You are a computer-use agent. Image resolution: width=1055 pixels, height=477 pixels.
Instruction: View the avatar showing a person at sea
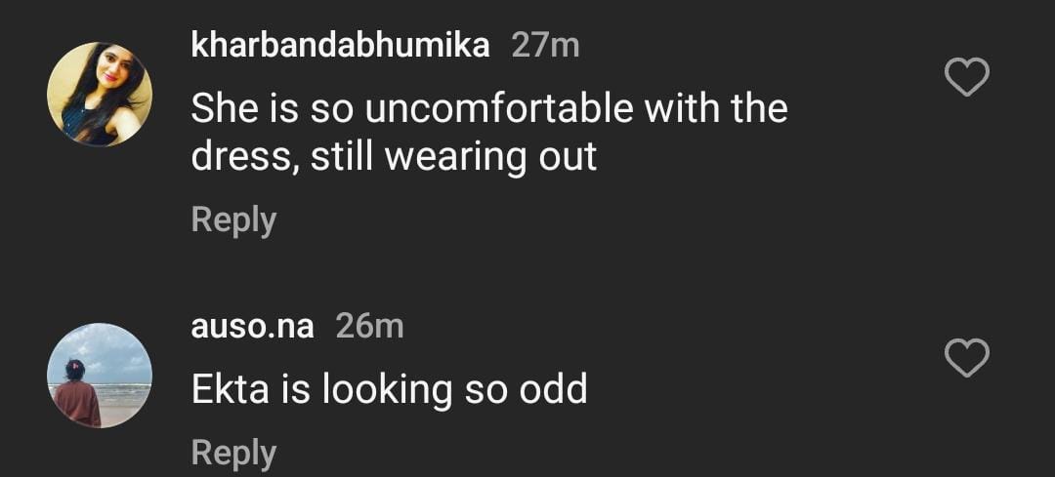(100, 376)
